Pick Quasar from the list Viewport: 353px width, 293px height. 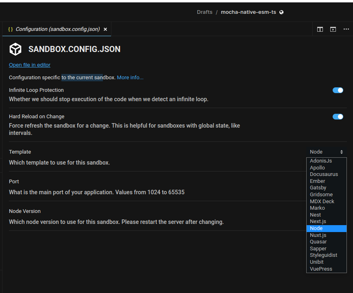[x=326, y=242]
